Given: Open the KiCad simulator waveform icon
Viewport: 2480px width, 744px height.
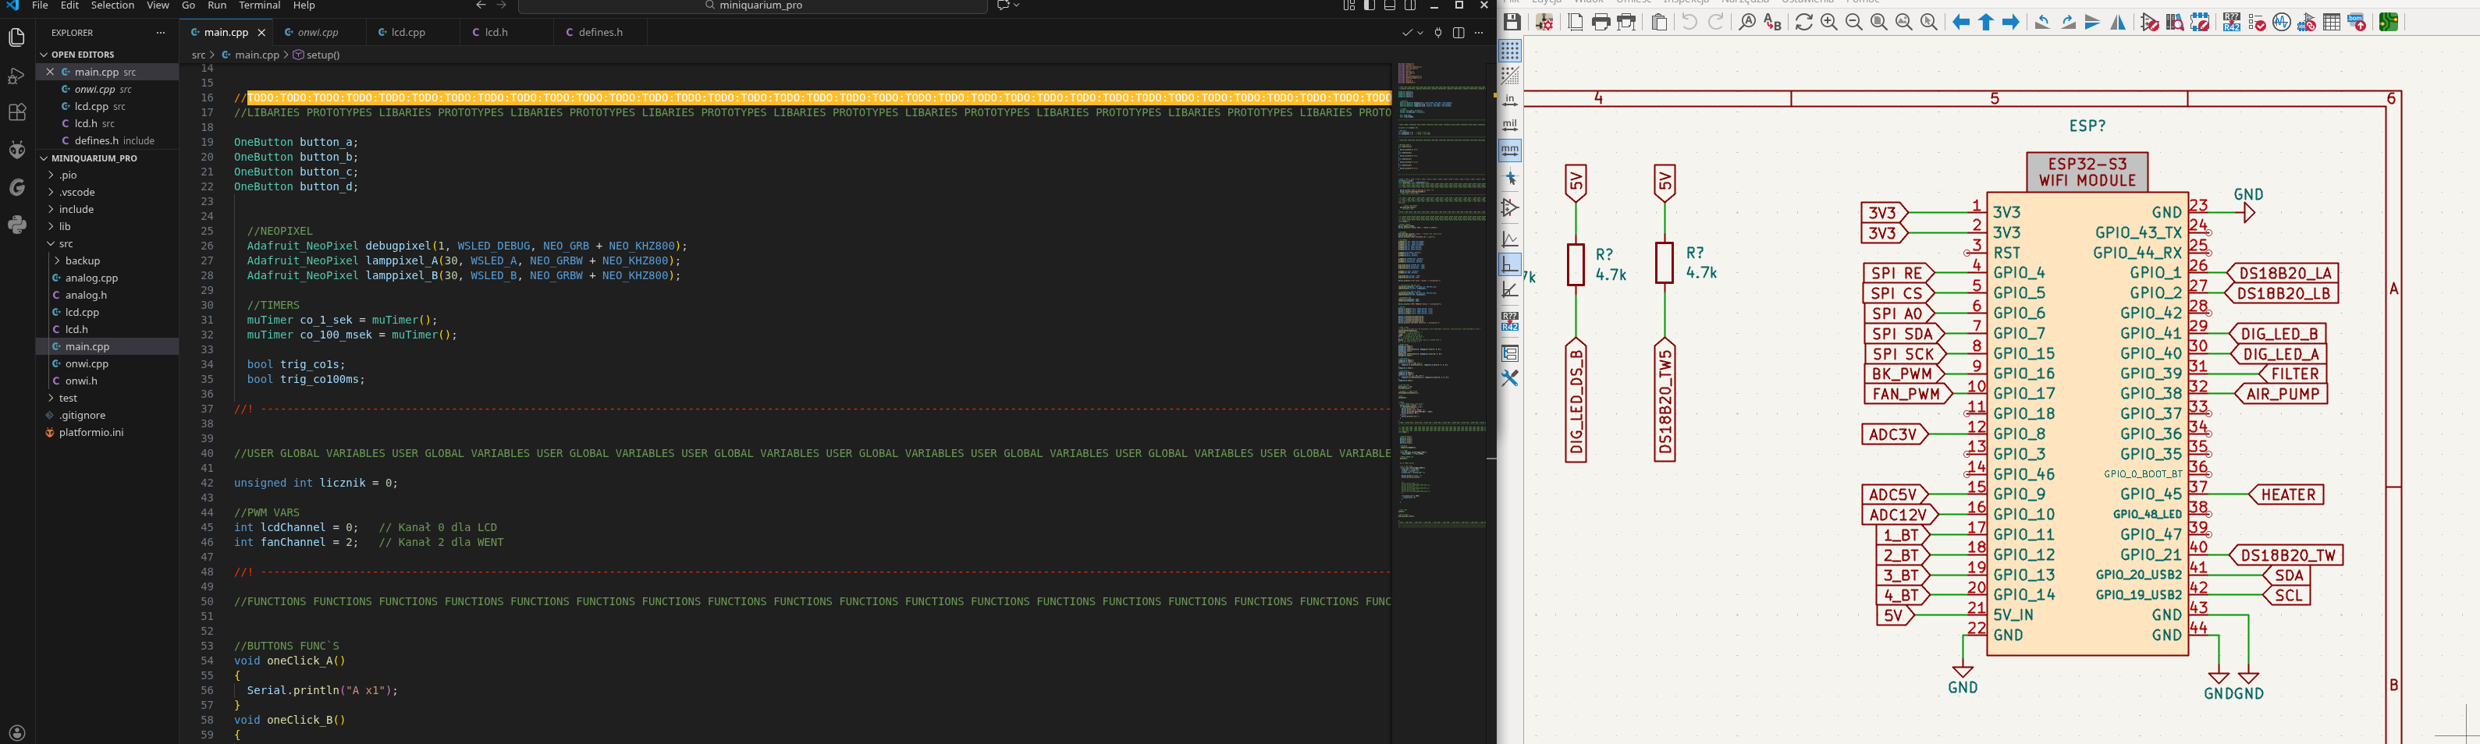Looking at the screenshot, I should (x=2282, y=22).
